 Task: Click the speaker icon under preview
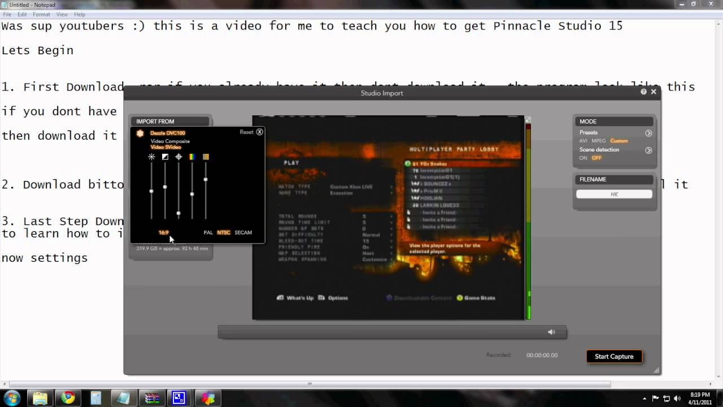pos(551,332)
